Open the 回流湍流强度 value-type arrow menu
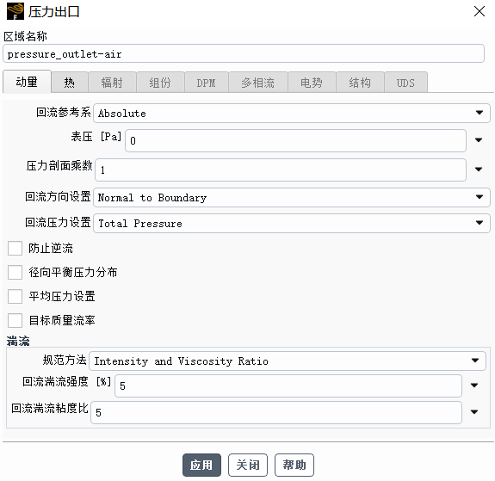The height and width of the screenshot is (481, 495). (x=474, y=385)
